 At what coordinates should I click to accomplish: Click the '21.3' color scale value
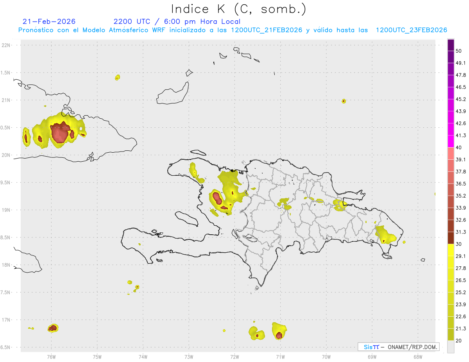coord(461,329)
